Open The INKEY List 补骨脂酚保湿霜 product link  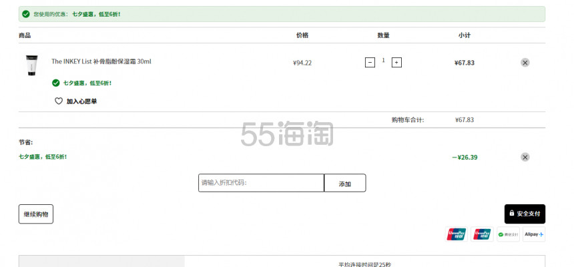pos(101,61)
